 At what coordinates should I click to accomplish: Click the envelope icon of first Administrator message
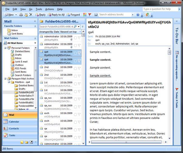click(41, 36)
